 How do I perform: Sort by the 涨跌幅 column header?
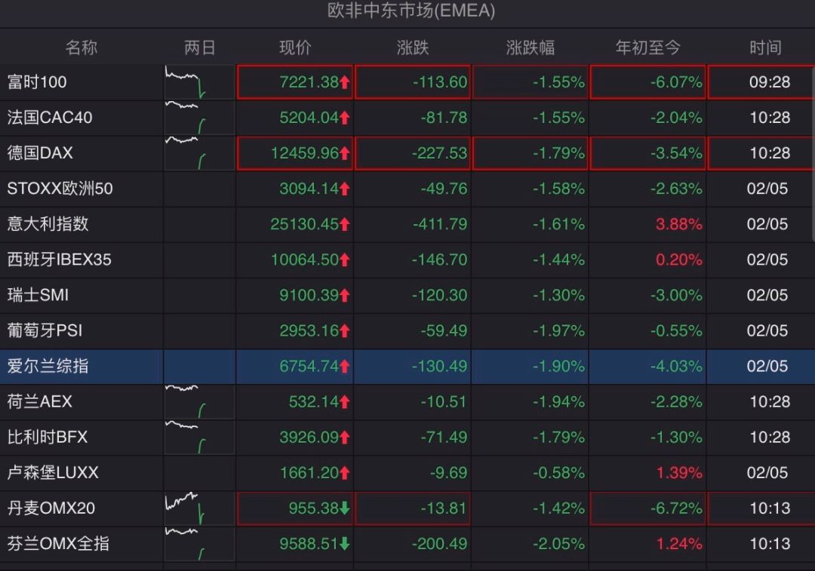point(531,48)
